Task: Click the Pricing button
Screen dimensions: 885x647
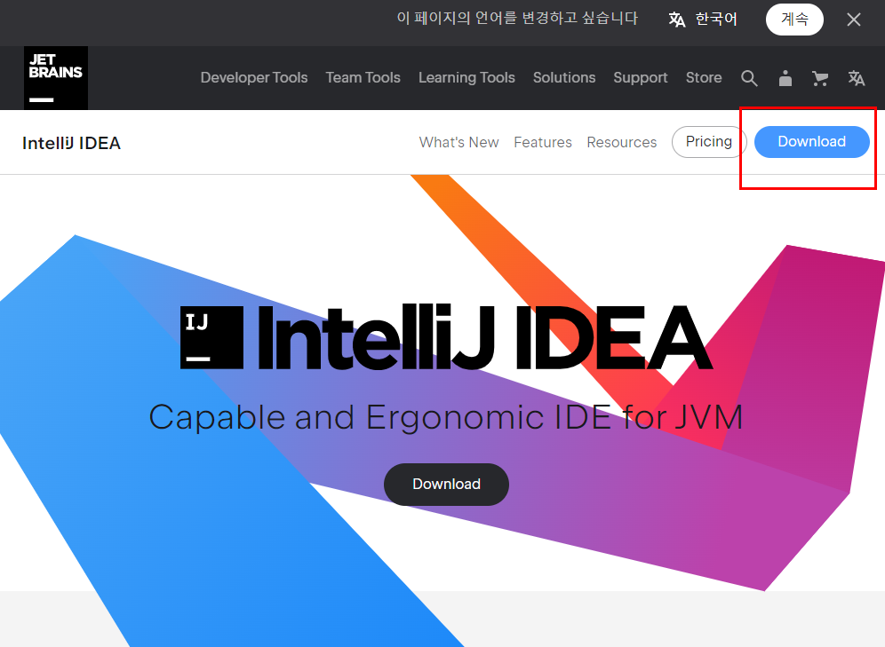Action: (x=709, y=142)
